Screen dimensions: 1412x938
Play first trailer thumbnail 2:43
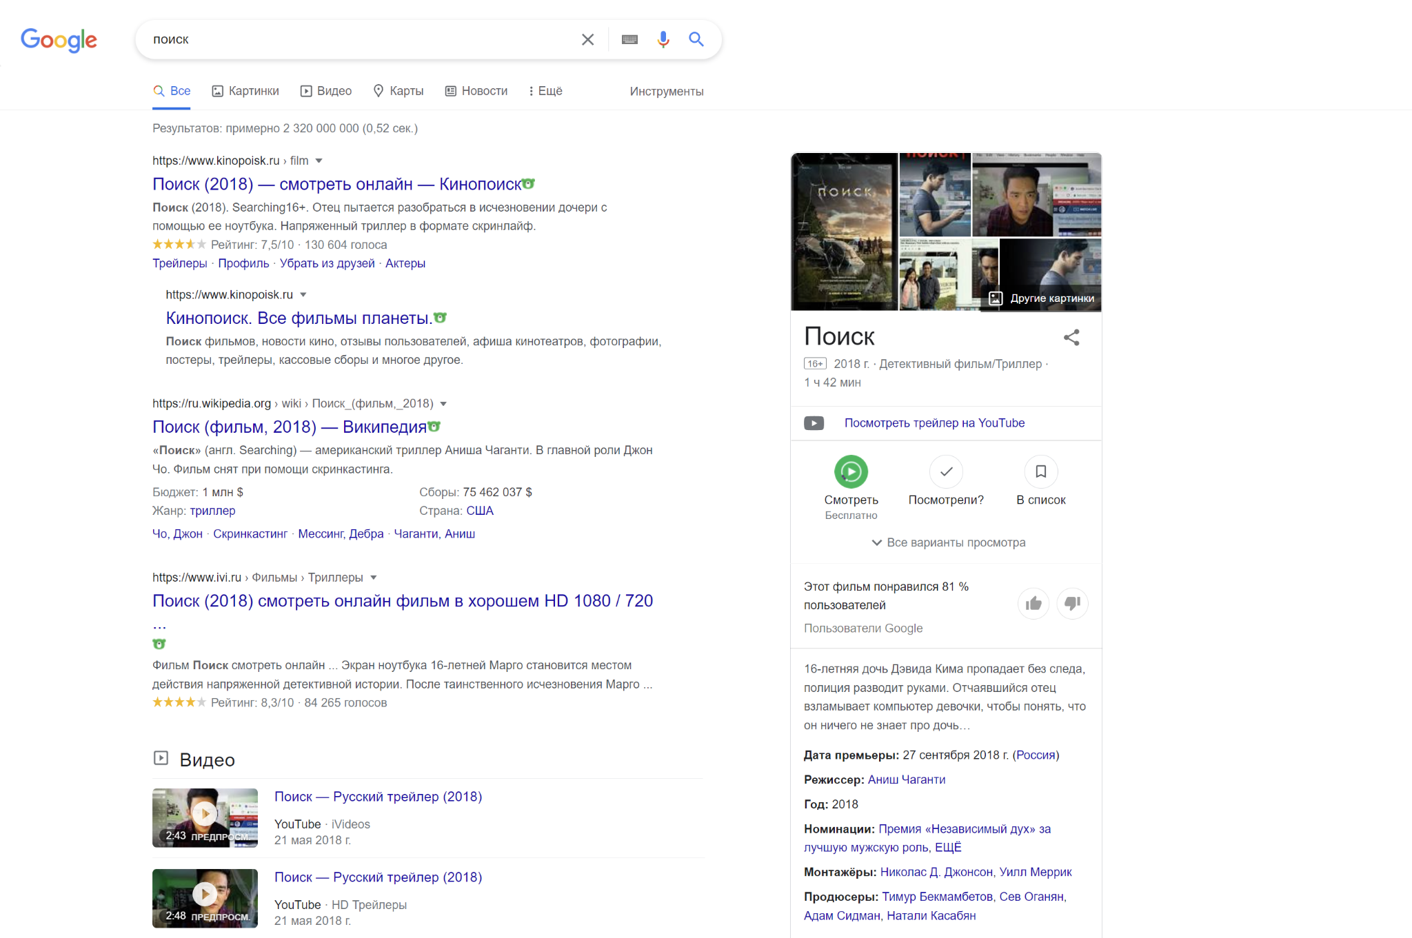(x=205, y=817)
